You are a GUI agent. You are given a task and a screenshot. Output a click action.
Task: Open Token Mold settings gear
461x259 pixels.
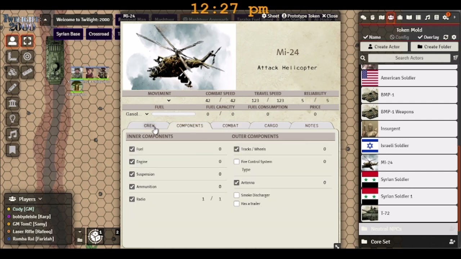coord(454,37)
